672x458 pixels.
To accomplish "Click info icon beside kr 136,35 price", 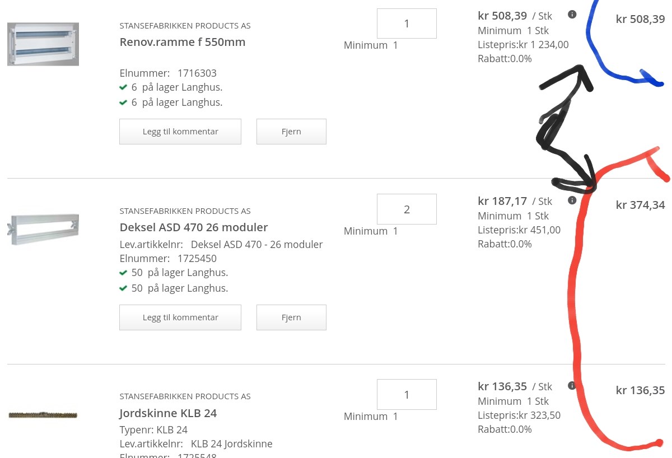I will point(572,385).
